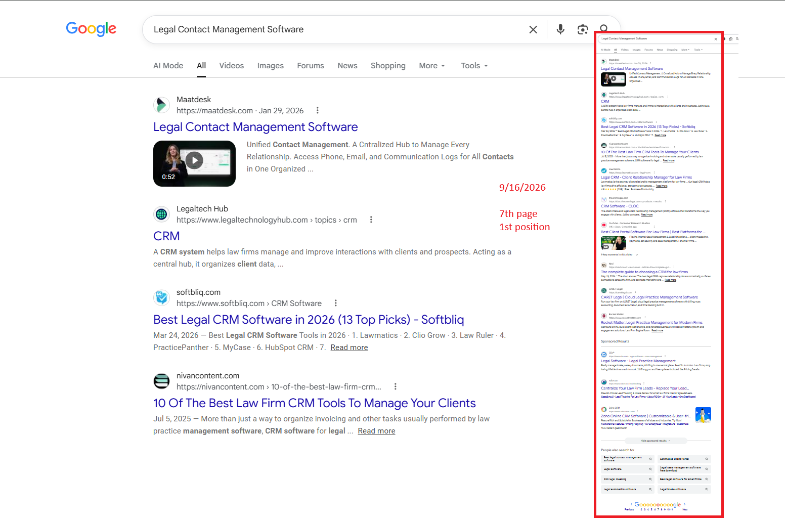785x521 pixels.
Task: Click 'Rocket Matter' result title in small preview
Action: tap(651, 322)
